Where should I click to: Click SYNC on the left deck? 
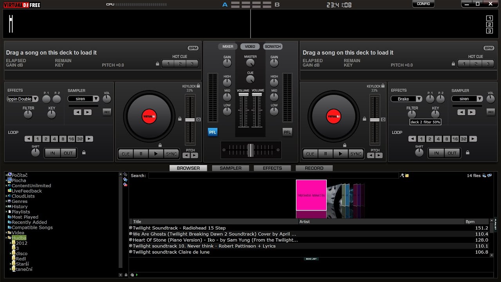coord(171,154)
